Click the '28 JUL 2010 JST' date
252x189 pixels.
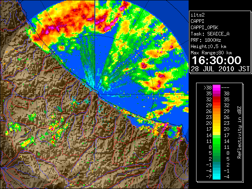click(220, 69)
